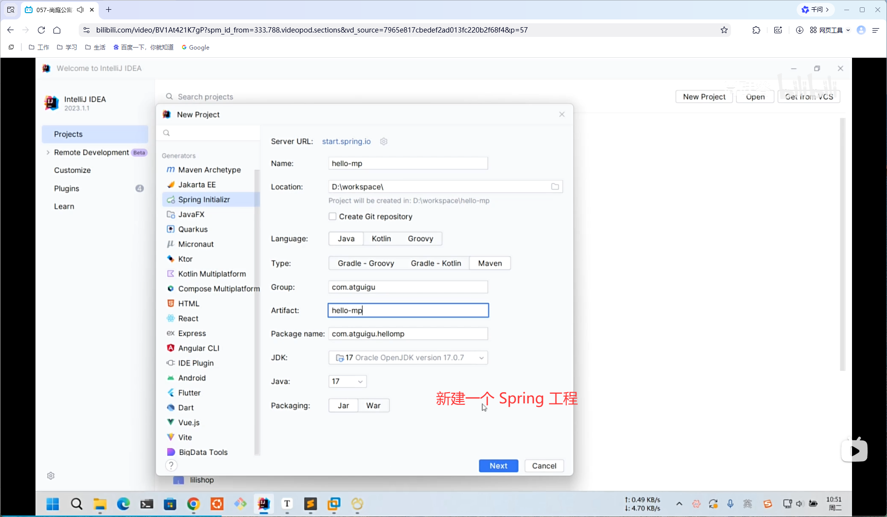Focus the Package name field
The image size is (887, 517).
[408, 334]
